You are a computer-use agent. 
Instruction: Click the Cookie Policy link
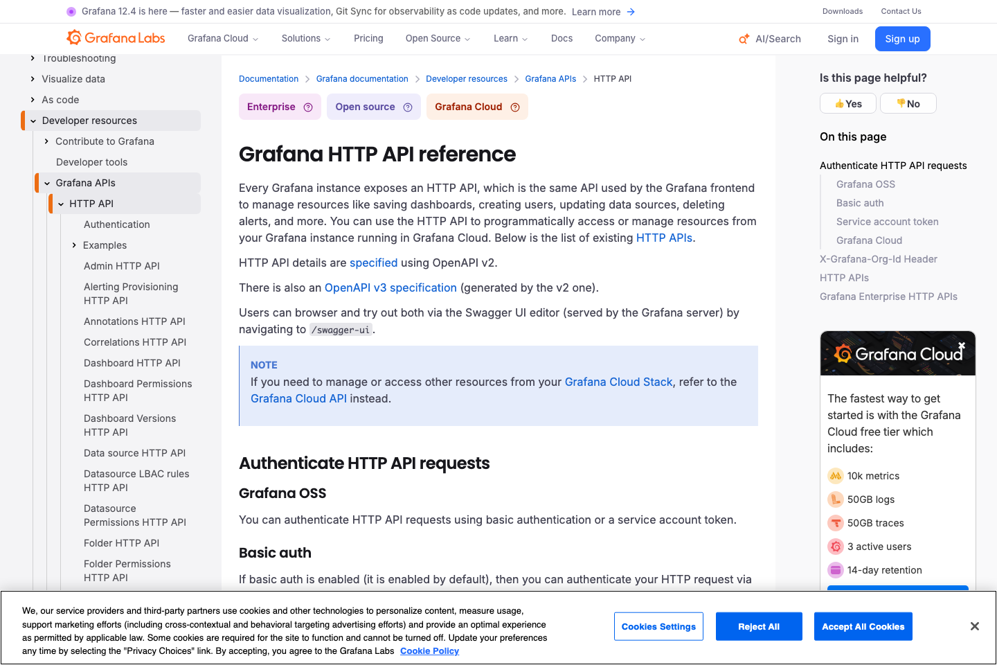(x=429, y=651)
